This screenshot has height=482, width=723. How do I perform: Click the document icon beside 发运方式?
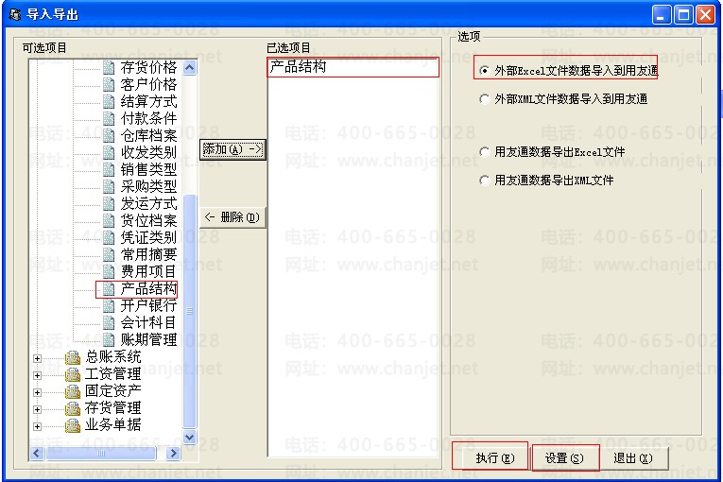click(x=109, y=204)
